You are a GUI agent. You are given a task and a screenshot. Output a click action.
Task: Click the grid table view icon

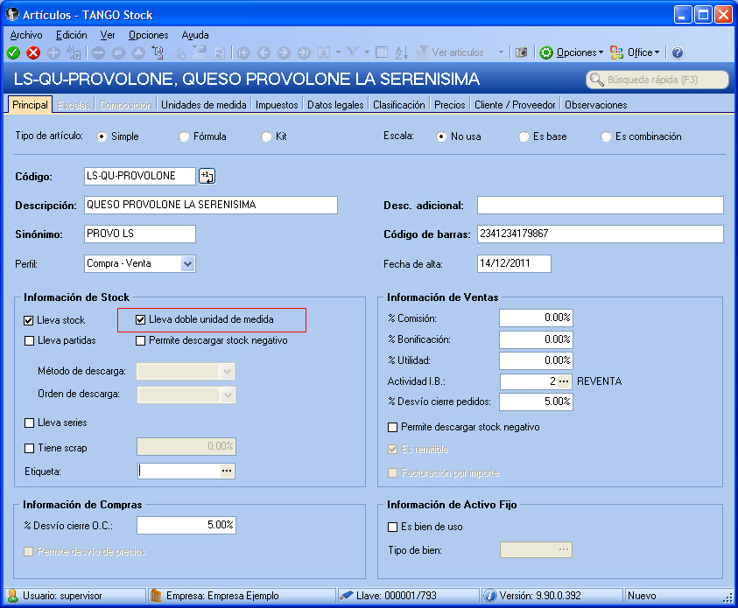(x=382, y=52)
